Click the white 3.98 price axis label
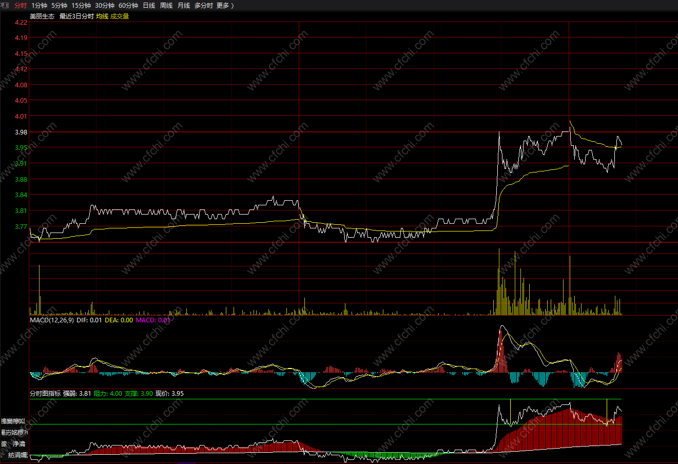Image resolution: width=678 pixels, height=464 pixels. click(21, 132)
